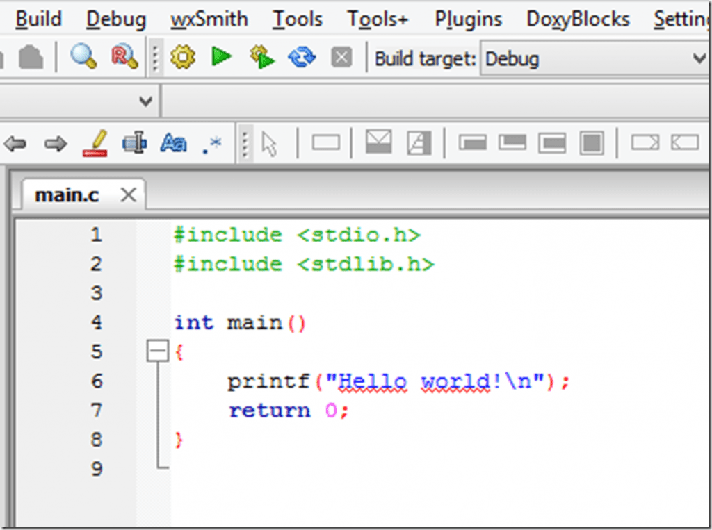This screenshot has width=712, height=530.
Task: Click line number 1 in margin
Action: (x=96, y=235)
